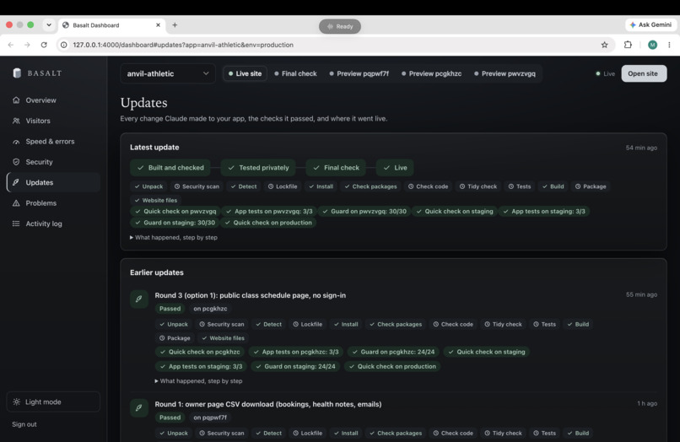This screenshot has width=680, height=442.
Task: Click the Sign out link
Action: point(24,424)
